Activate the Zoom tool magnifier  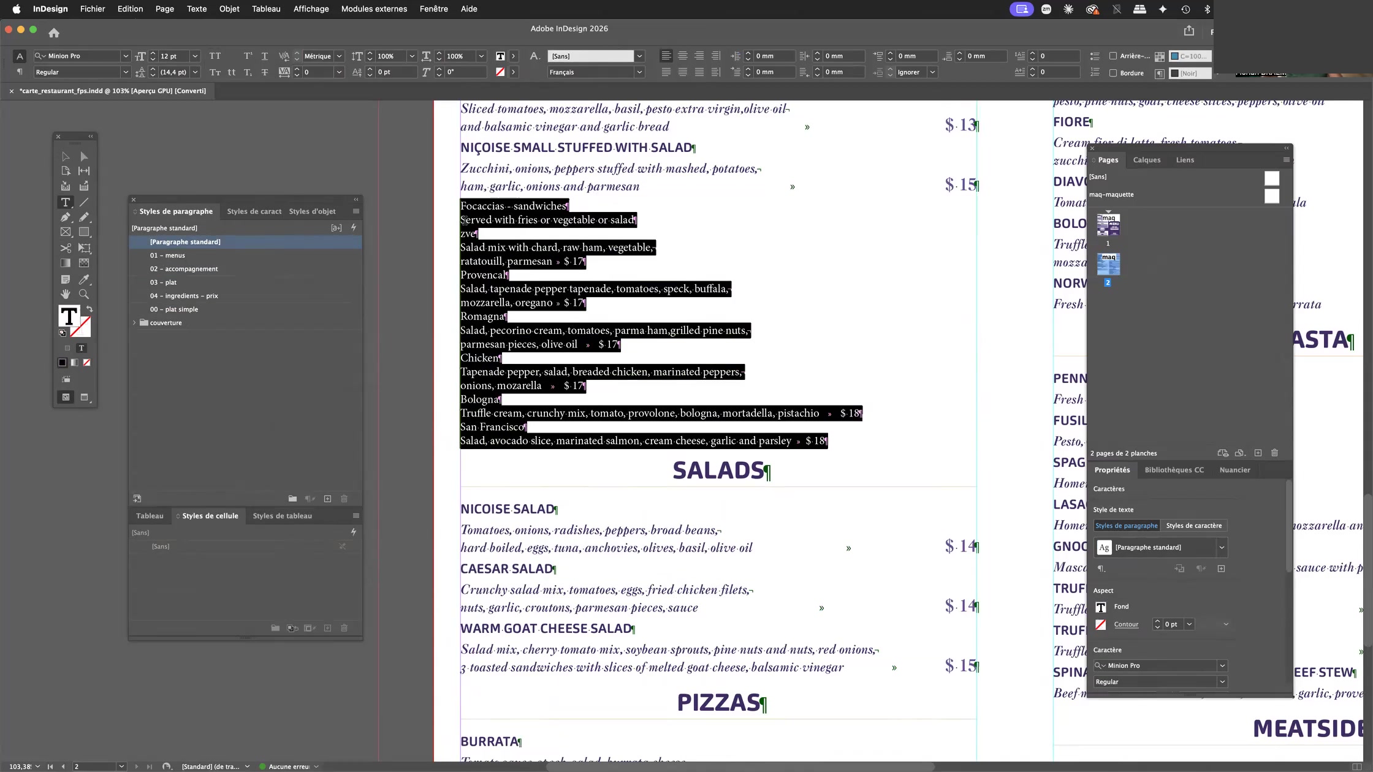point(84,294)
